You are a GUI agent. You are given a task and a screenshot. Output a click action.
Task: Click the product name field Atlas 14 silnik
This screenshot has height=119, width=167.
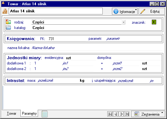pyautogui.click(x=56, y=11)
